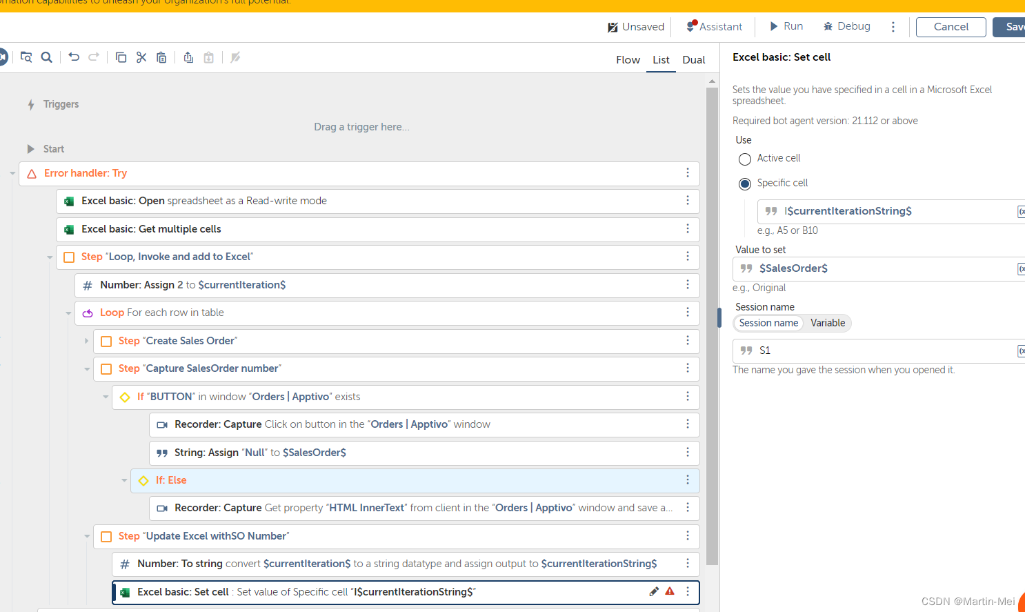Click the grayed-out shared clipboard paste icon
The width and height of the screenshot is (1025, 612).
[208, 57]
